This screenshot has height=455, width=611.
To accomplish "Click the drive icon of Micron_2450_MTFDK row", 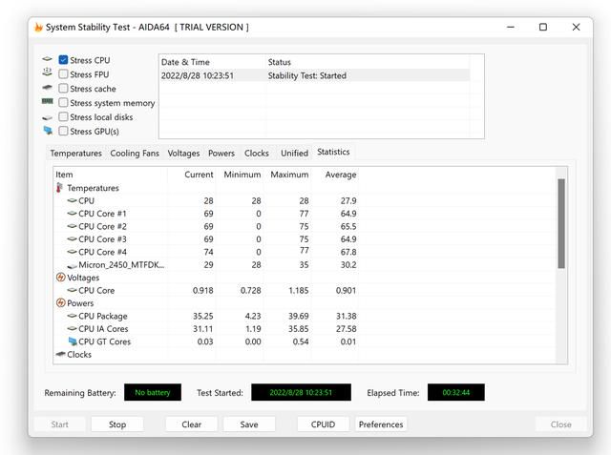I will [73, 266].
